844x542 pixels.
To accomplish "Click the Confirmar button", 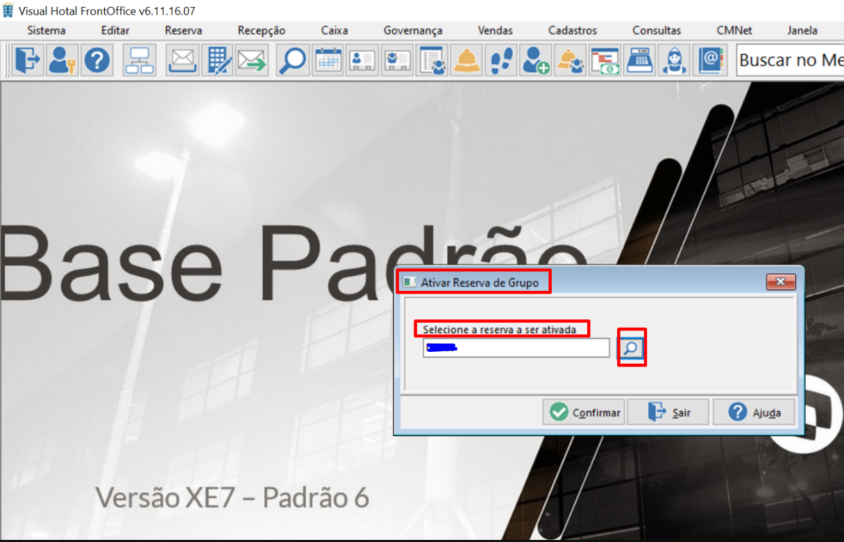I will [x=584, y=412].
